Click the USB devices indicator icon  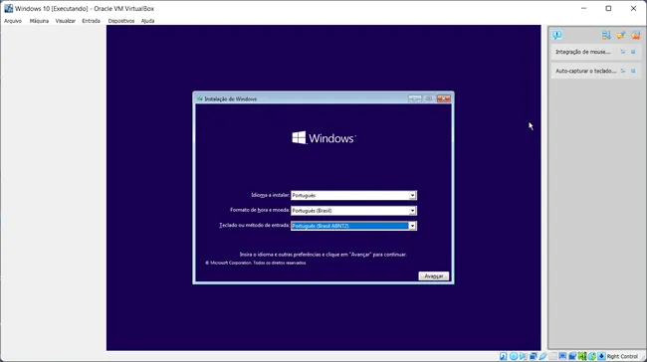543,356
